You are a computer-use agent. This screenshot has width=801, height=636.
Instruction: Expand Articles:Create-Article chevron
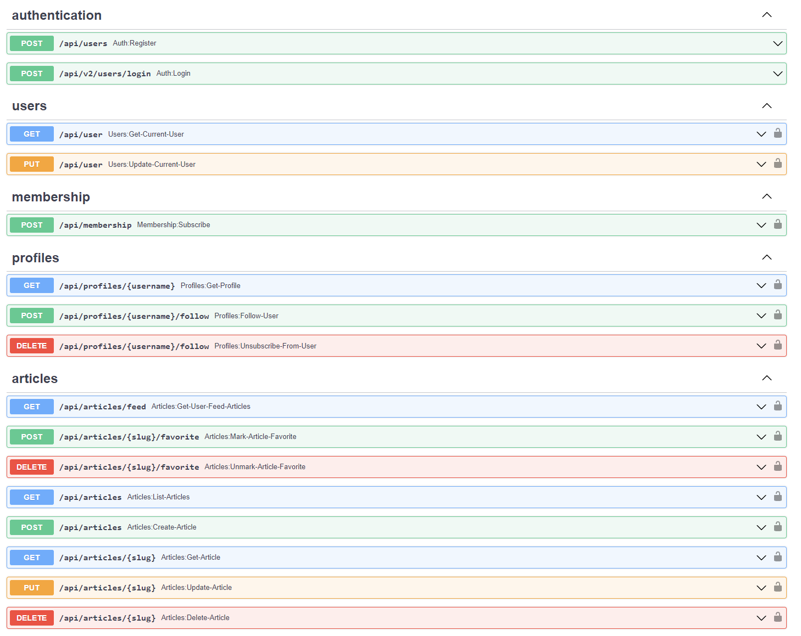point(761,527)
